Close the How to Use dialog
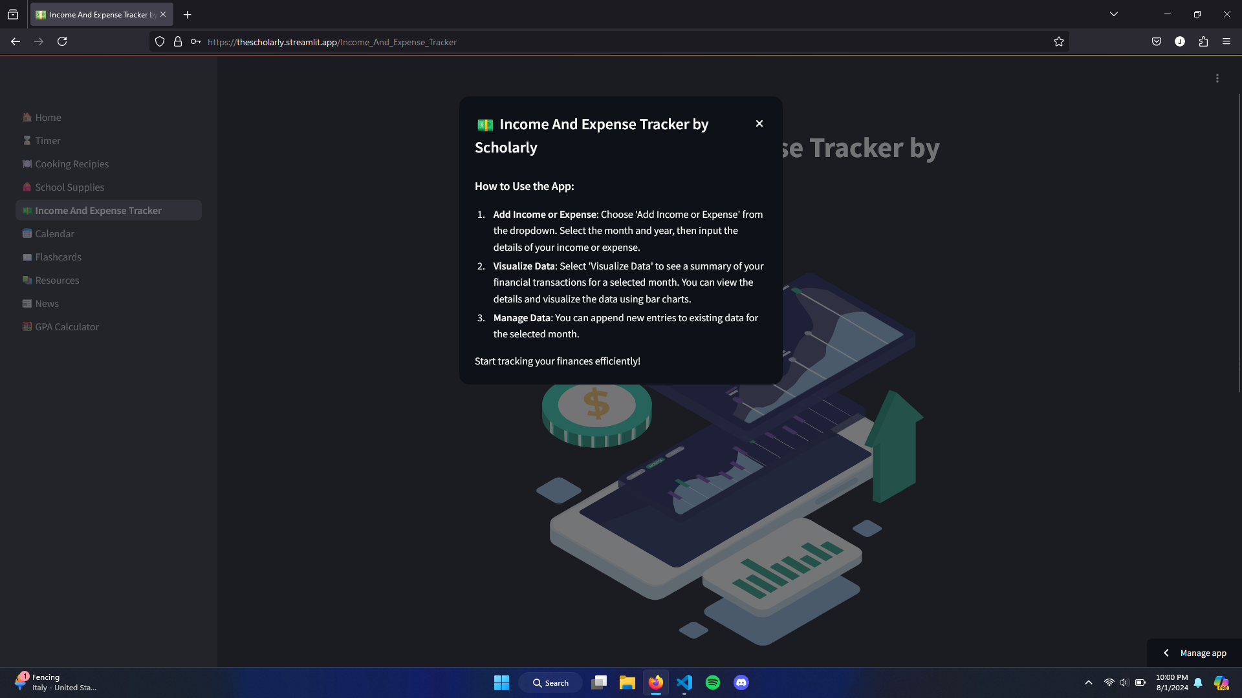 (x=759, y=123)
